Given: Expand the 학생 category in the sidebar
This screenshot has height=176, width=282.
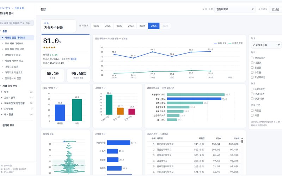Looking at the screenshot, I should coord(17,92).
